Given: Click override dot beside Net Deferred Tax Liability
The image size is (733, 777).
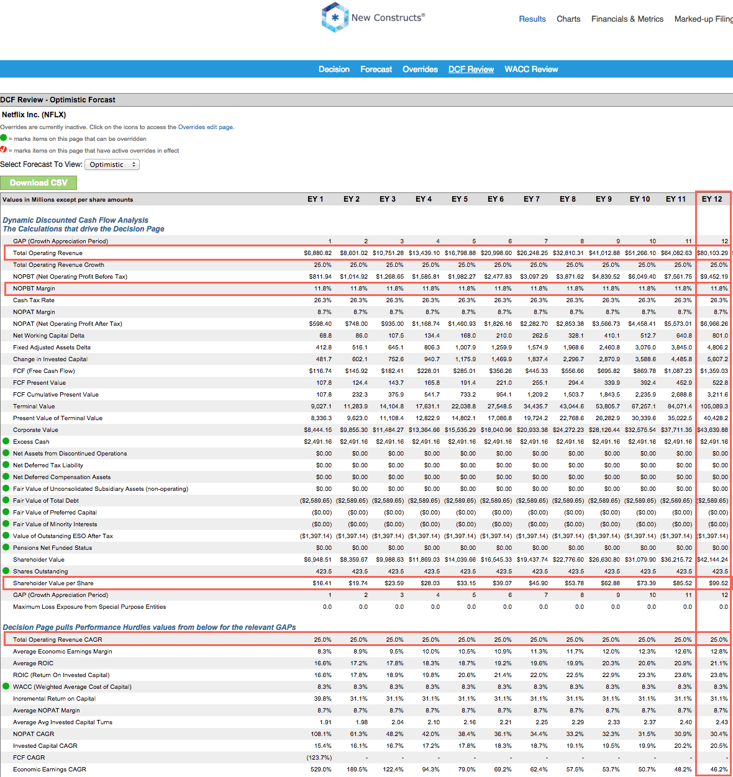Looking at the screenshot, I should [6, 465].
